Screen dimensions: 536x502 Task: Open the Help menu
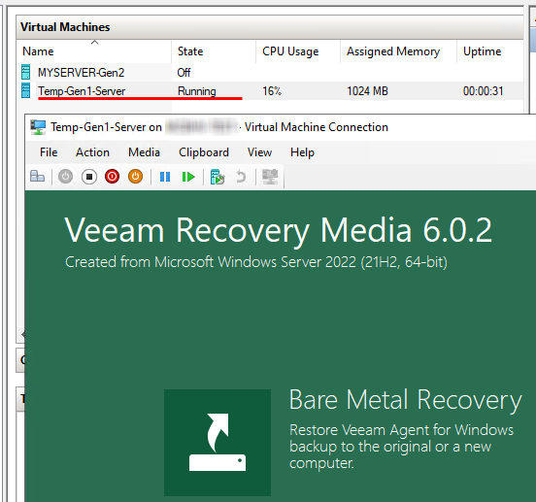point(302,152)
